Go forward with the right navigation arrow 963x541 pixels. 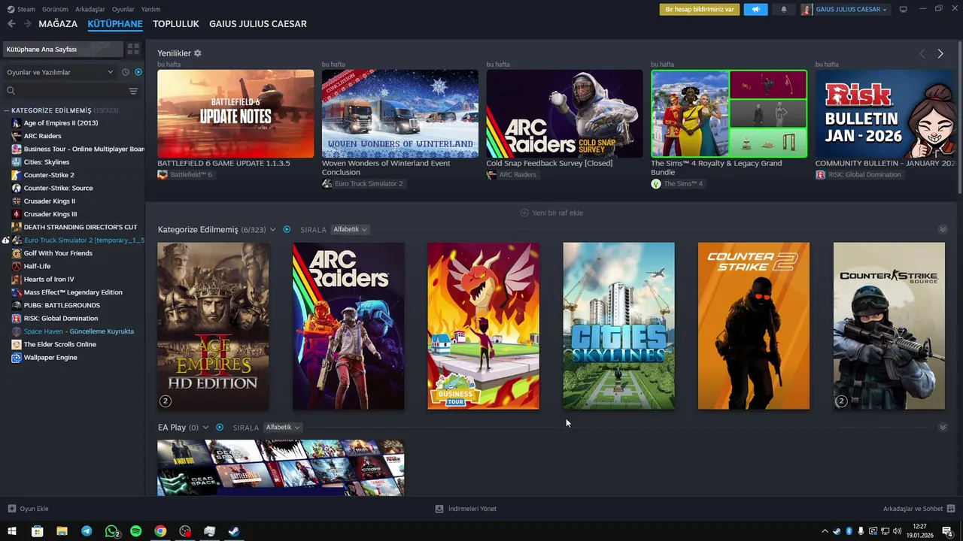tap(27, 24)
